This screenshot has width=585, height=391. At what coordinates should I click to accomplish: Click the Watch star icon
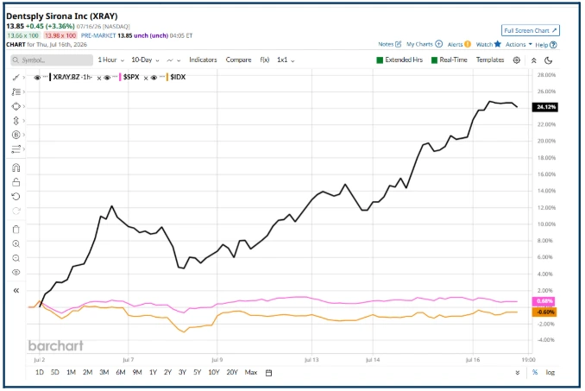[497, 44]
